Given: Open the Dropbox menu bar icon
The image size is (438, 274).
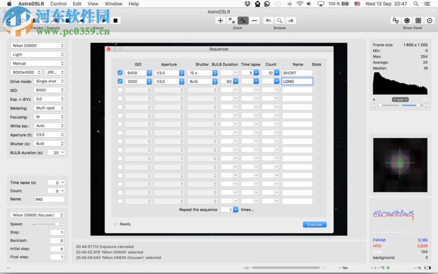Looking at the screenshot, I should [x=247, y=4].
